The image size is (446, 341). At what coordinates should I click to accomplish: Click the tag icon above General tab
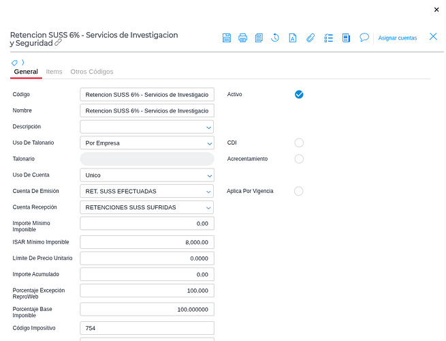pos(14,63)
